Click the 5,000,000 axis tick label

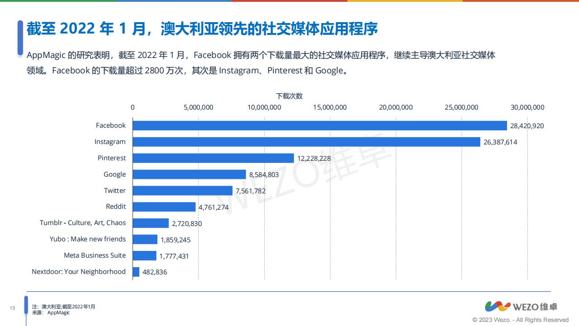click(199, 107)
